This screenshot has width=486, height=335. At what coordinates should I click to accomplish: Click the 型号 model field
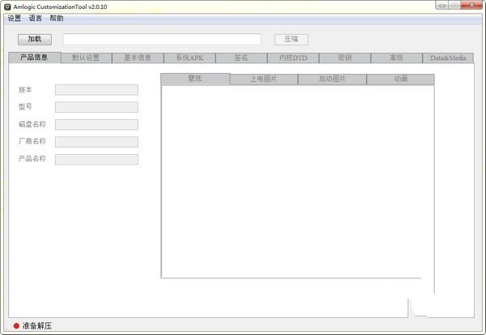click(96, 107)
